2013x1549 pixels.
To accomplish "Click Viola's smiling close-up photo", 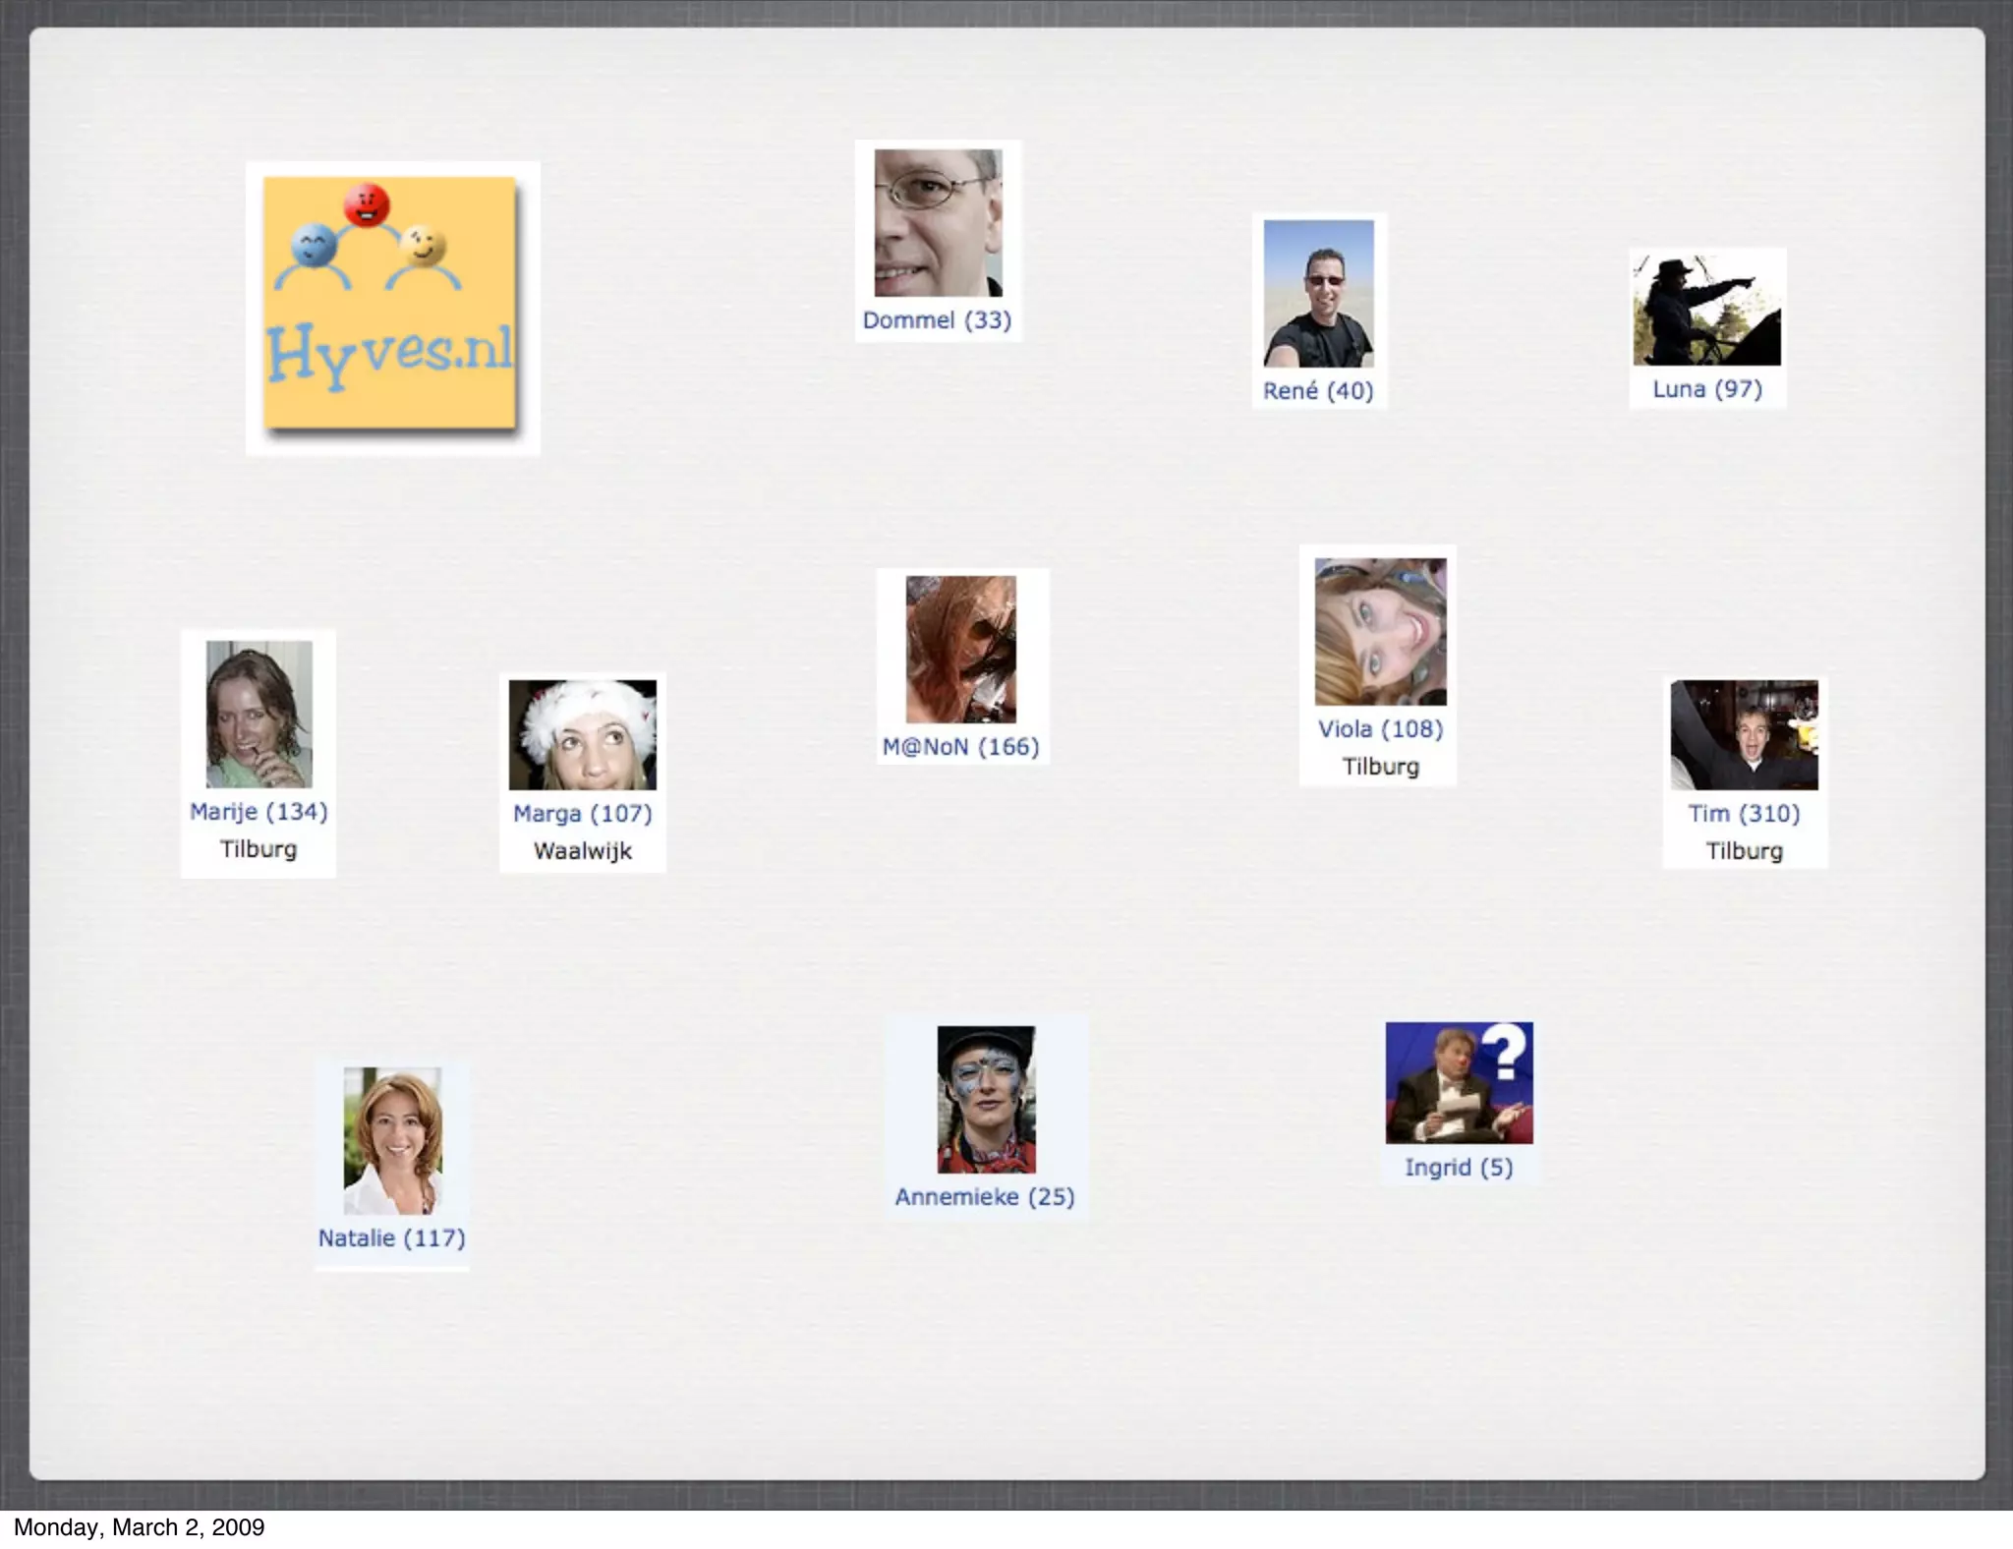I will click(x=1380, y=632).
